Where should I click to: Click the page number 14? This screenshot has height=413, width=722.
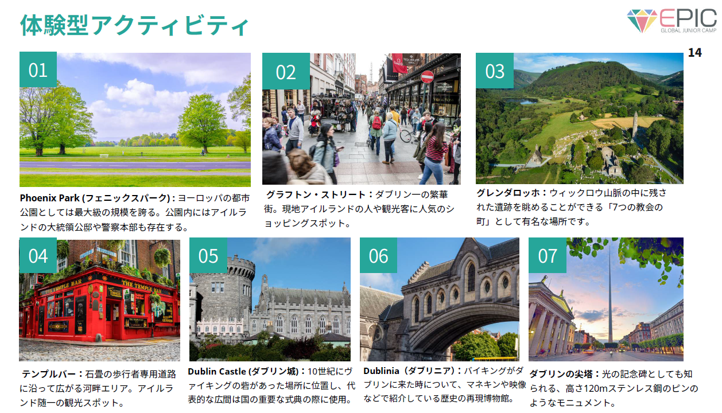pyautogui.click(x=694, y=53)
